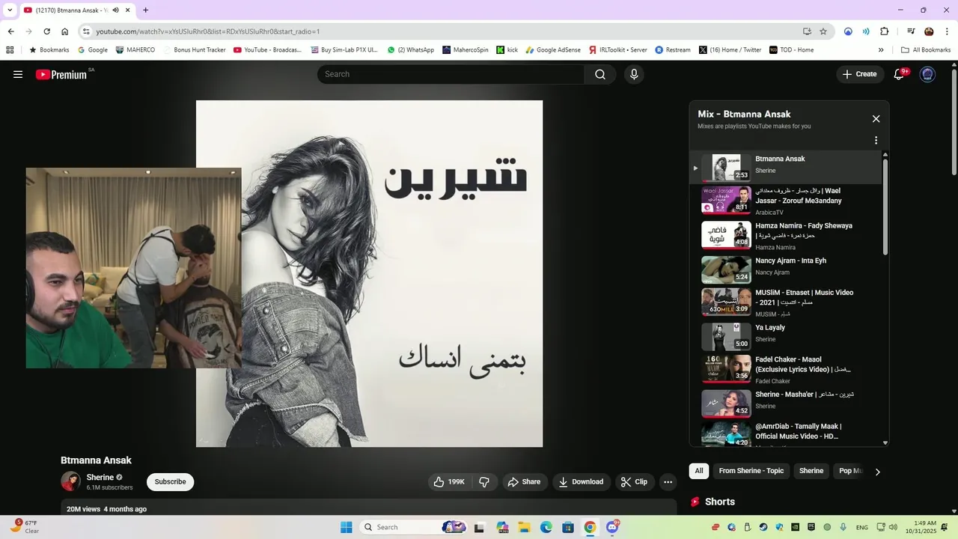Open YouTube notifications bell
Screen dimensions: 958x539
[x=900, y=74]
